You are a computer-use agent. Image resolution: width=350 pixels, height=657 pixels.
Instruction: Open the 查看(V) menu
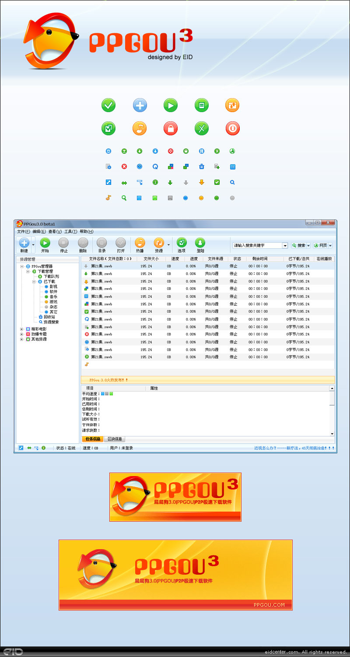point(55,232)
